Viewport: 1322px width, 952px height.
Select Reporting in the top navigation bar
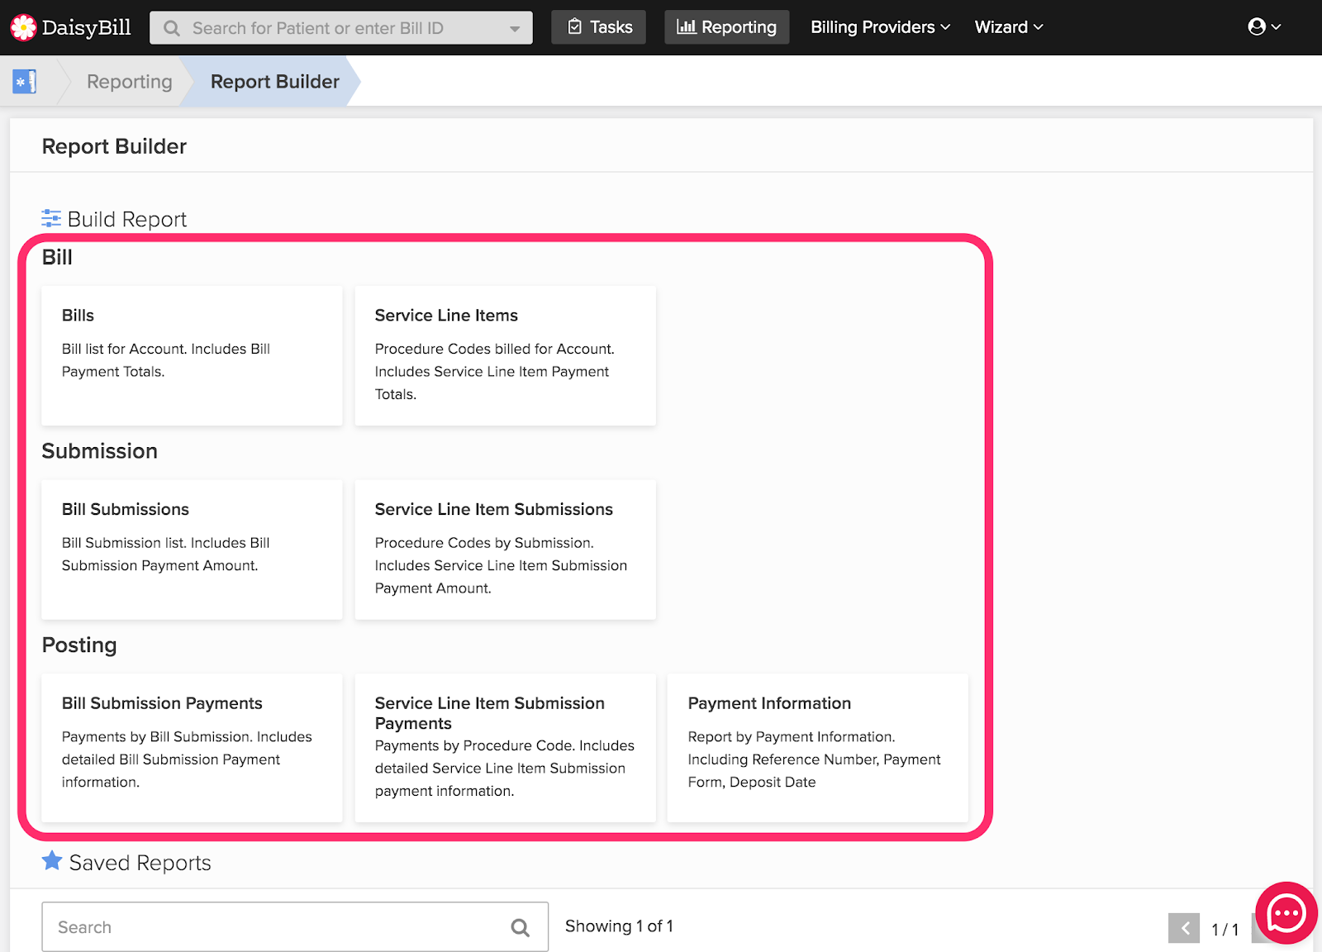[x=726, y=27]
